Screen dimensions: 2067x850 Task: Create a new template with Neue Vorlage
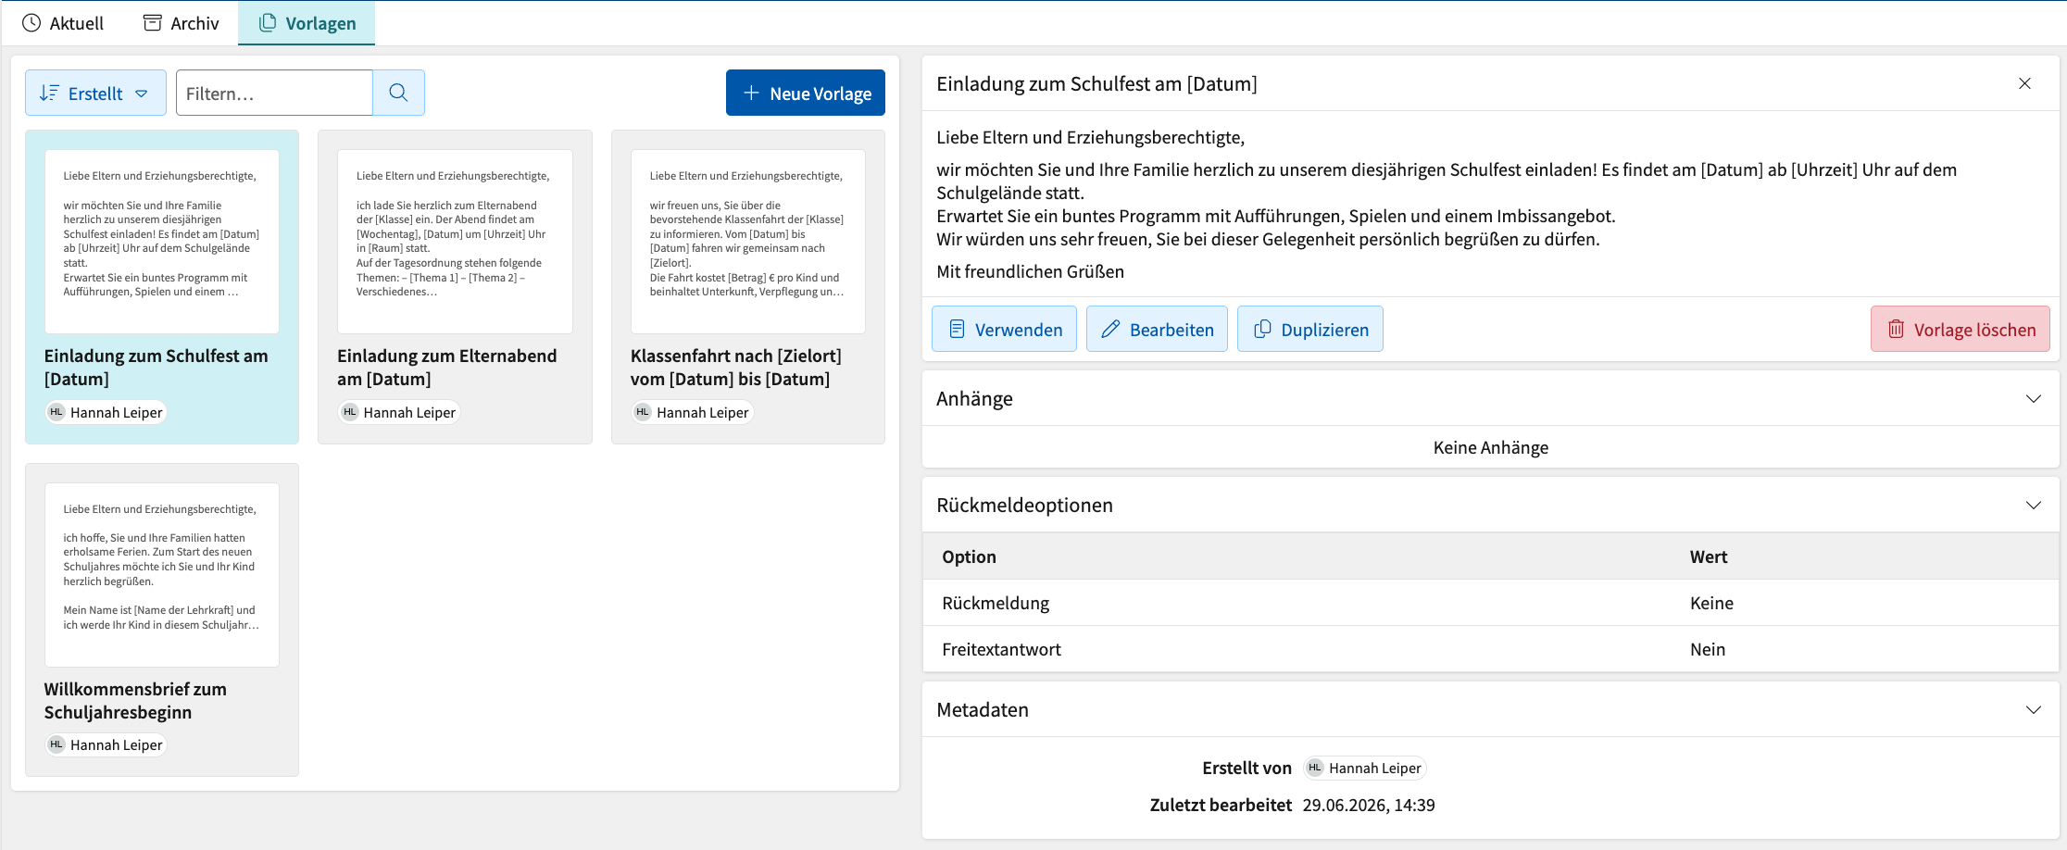point(805,93)
